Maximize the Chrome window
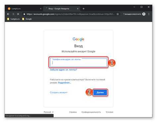 141,7
